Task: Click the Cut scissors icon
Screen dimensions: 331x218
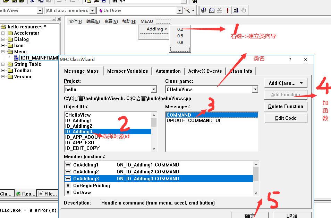Action: (32, 2)
